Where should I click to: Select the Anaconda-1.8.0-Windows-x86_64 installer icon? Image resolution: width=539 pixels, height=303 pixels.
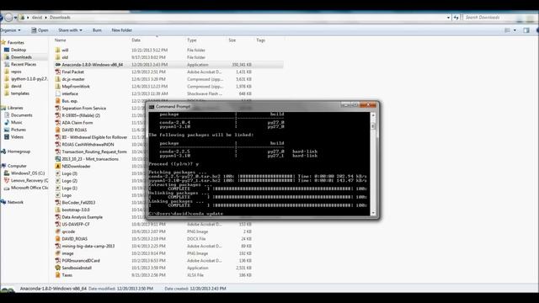(58, 65)
